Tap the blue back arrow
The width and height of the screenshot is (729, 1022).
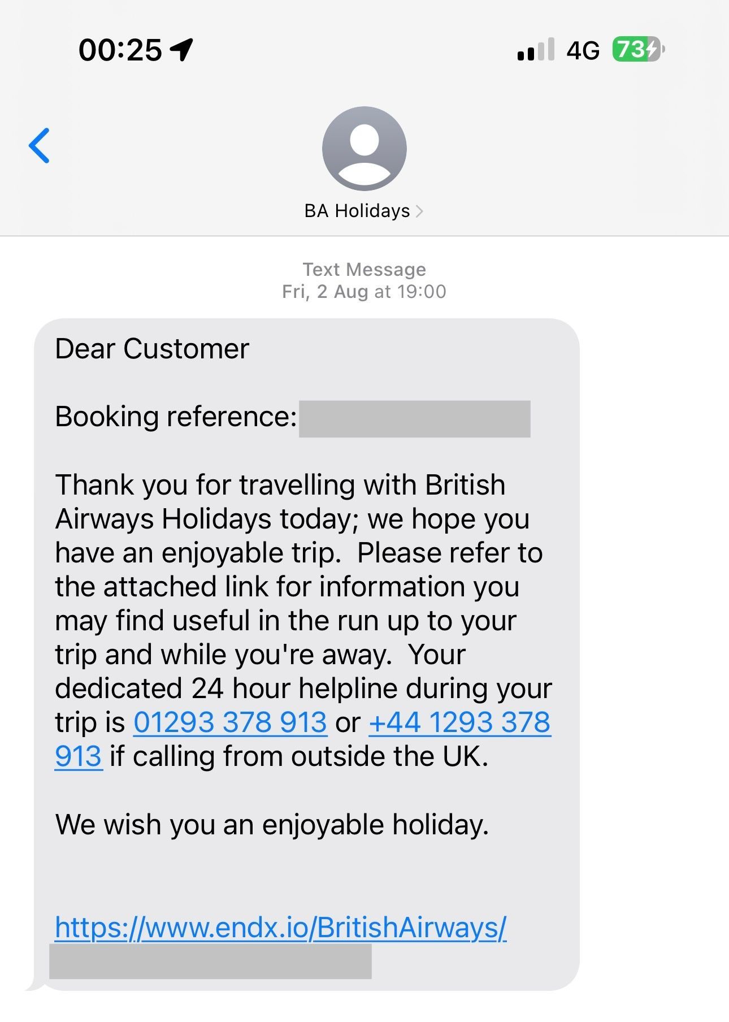[x=40, y=146]
